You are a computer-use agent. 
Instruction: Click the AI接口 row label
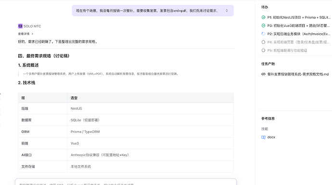(26, 155)
